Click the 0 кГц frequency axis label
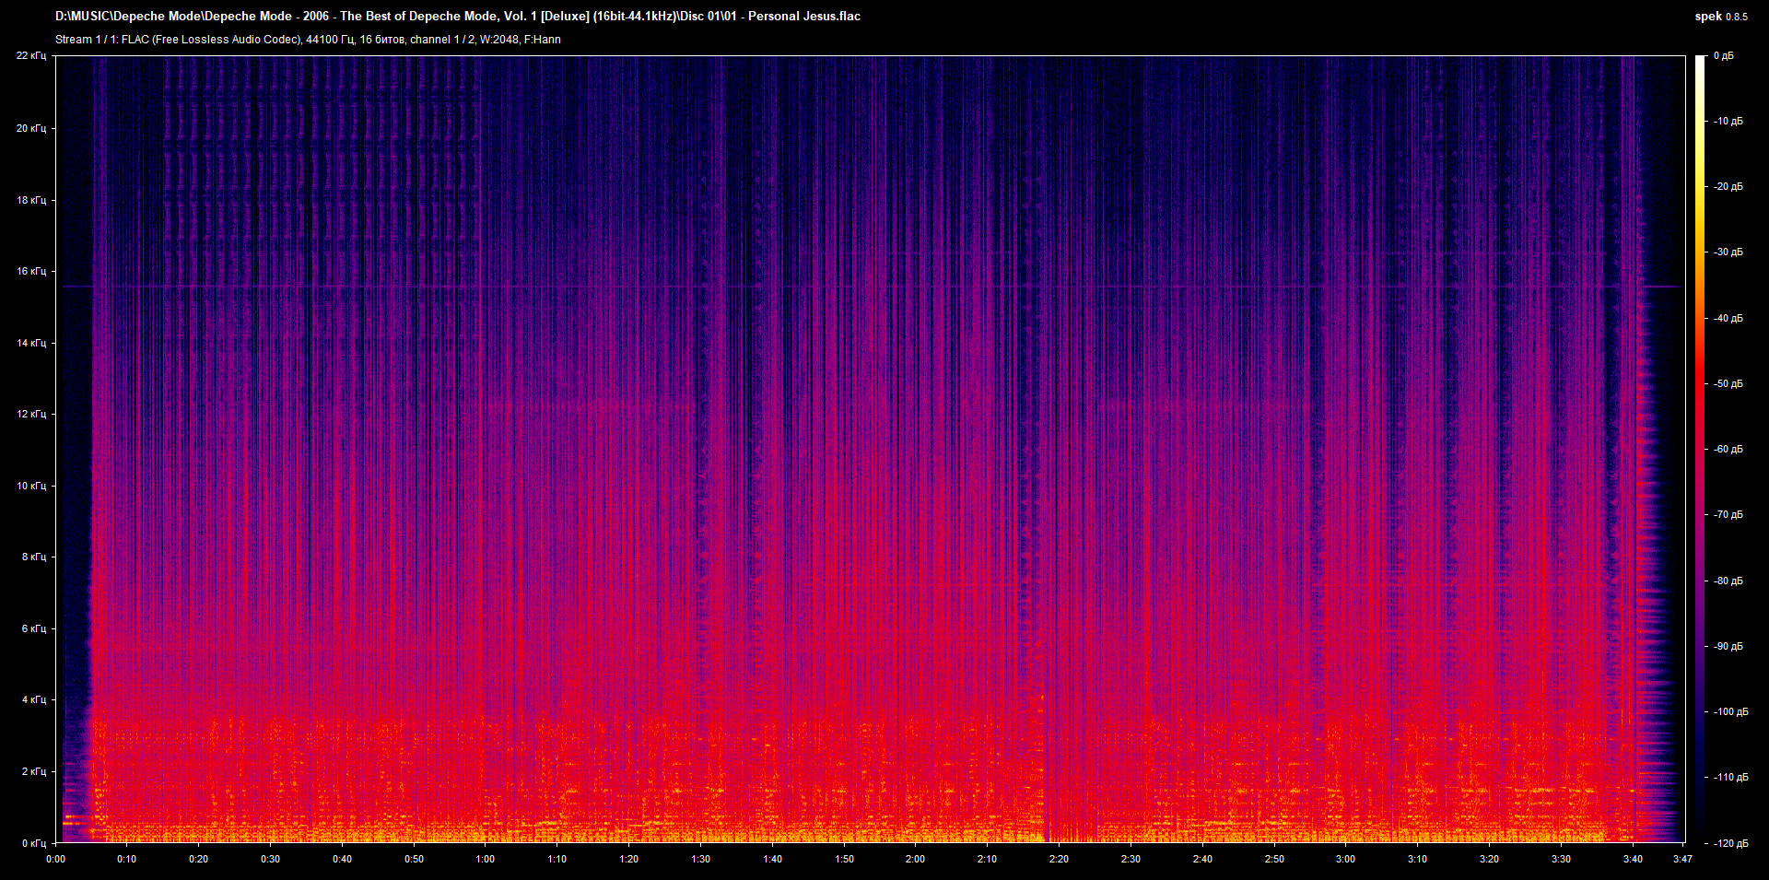Image resolution: width=1769 pixels, height=880 pixels. [x=33, y=843]
